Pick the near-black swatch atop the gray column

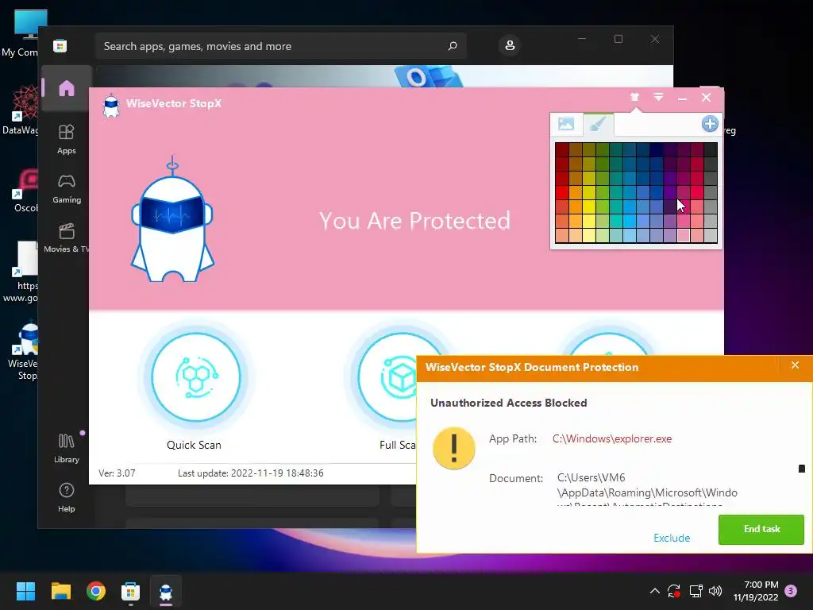point(711,150)
